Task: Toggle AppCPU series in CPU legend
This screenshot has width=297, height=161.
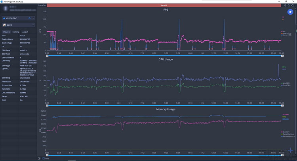Action: pos(286,83)
